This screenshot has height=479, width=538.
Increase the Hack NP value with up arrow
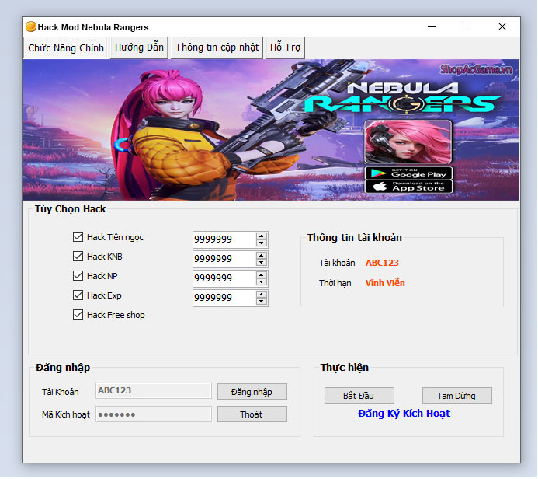tap(262, 275)
